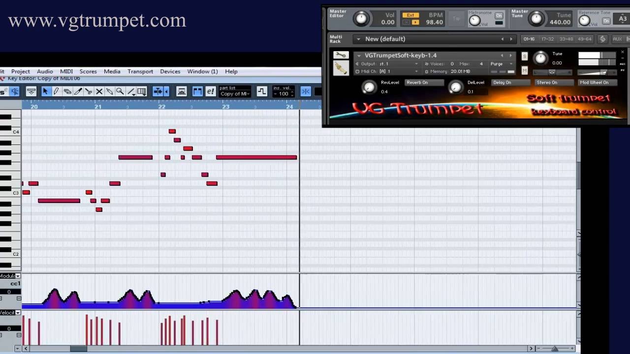Solo the instrument with S button
The width and height of the screenshot is (630, 354).
click(x=525, y=56)
